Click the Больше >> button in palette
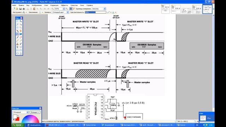Screen dimensions: 226x127 click(x=35, y=112)
